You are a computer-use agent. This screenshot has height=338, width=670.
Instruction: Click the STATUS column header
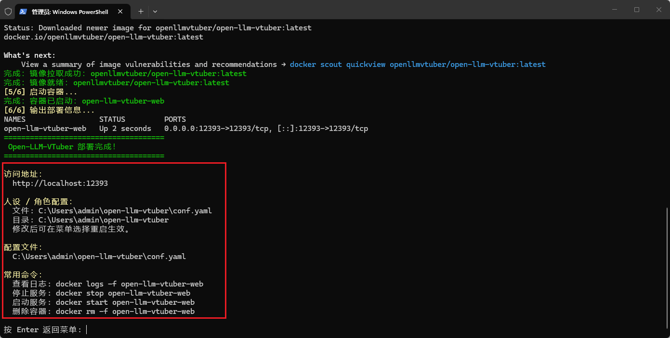click(112, 119)
